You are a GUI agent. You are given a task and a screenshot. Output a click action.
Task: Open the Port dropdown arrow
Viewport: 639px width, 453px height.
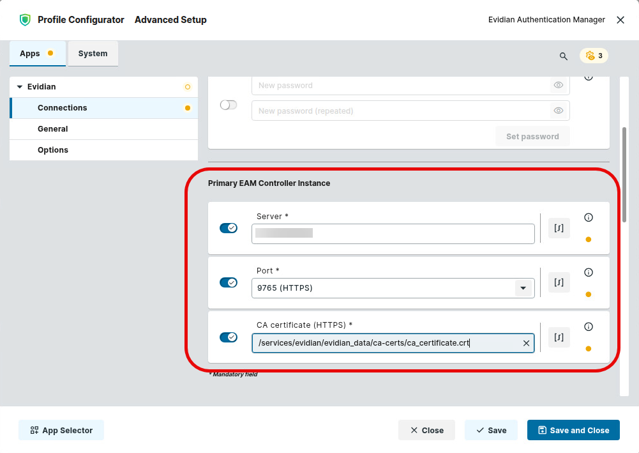(x=523, y=288)
